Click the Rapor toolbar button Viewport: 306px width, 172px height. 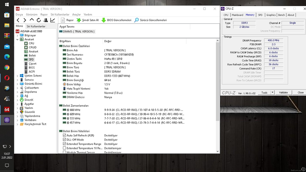click(67, 20)
